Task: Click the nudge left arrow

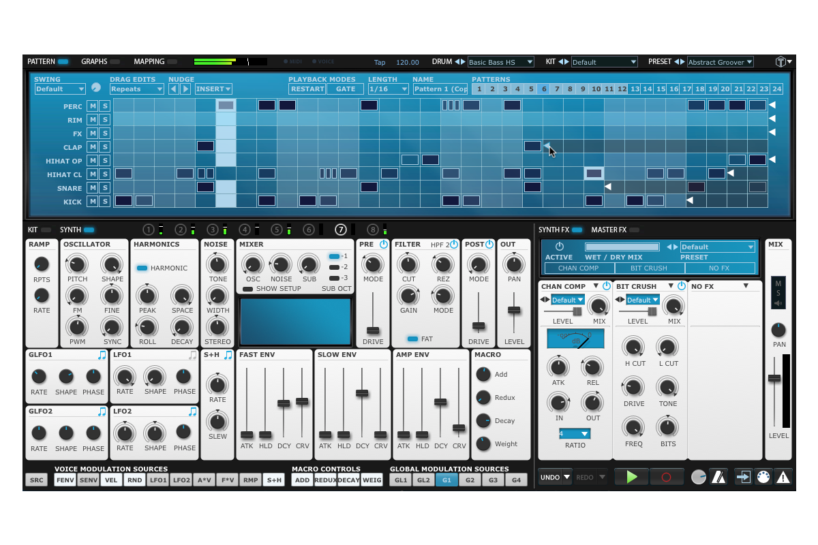Action: click(x=174, y=89)
